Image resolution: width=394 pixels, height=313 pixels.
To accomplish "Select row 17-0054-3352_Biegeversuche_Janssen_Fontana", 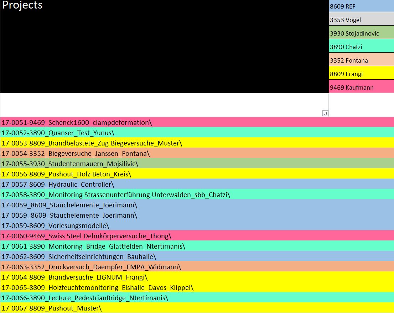I will coord(197,153).
